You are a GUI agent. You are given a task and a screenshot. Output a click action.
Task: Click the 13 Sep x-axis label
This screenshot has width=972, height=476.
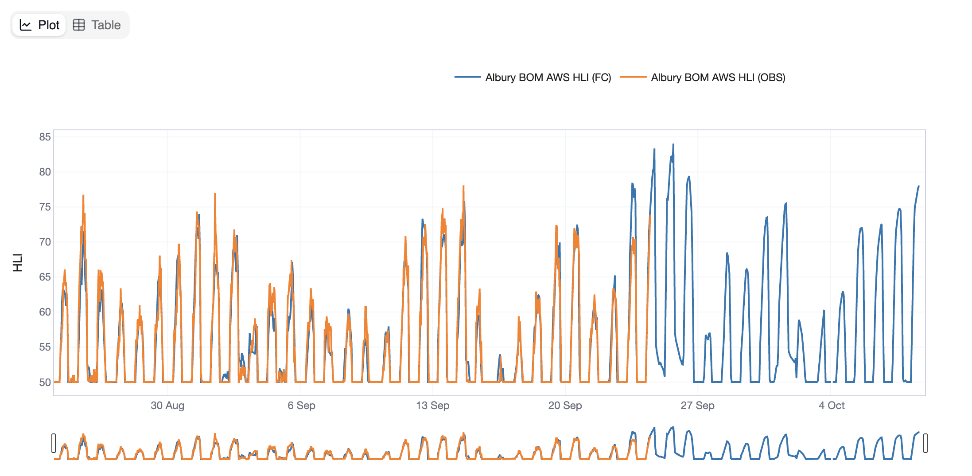(433, 406)
